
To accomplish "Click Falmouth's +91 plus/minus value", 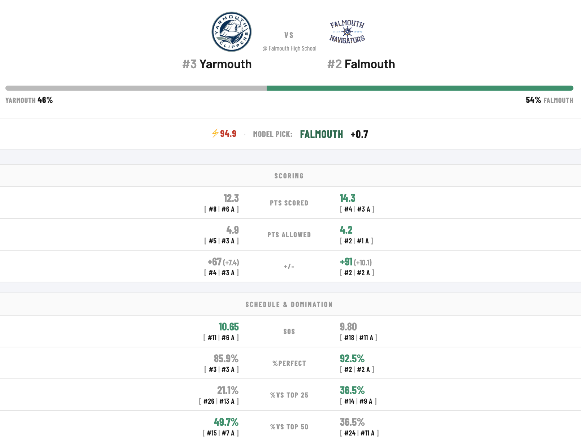I will [x=346, y=262].
